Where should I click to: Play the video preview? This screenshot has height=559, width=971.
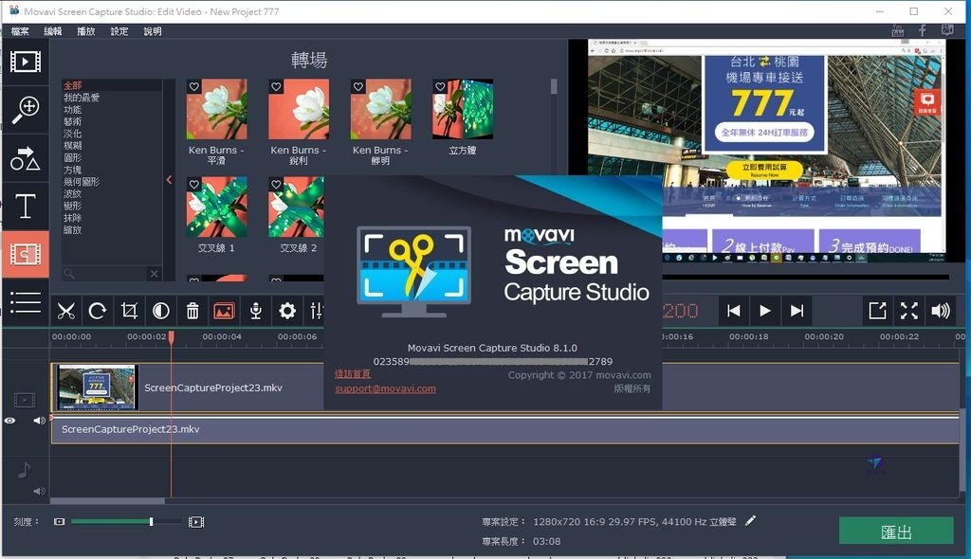(765, 311)
